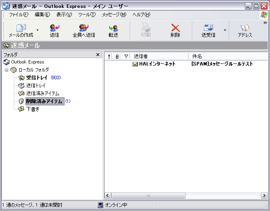Sort by 送信者 (From) column header
The height and width of the screenshot is (211, 270).
[x=159, y=56]
